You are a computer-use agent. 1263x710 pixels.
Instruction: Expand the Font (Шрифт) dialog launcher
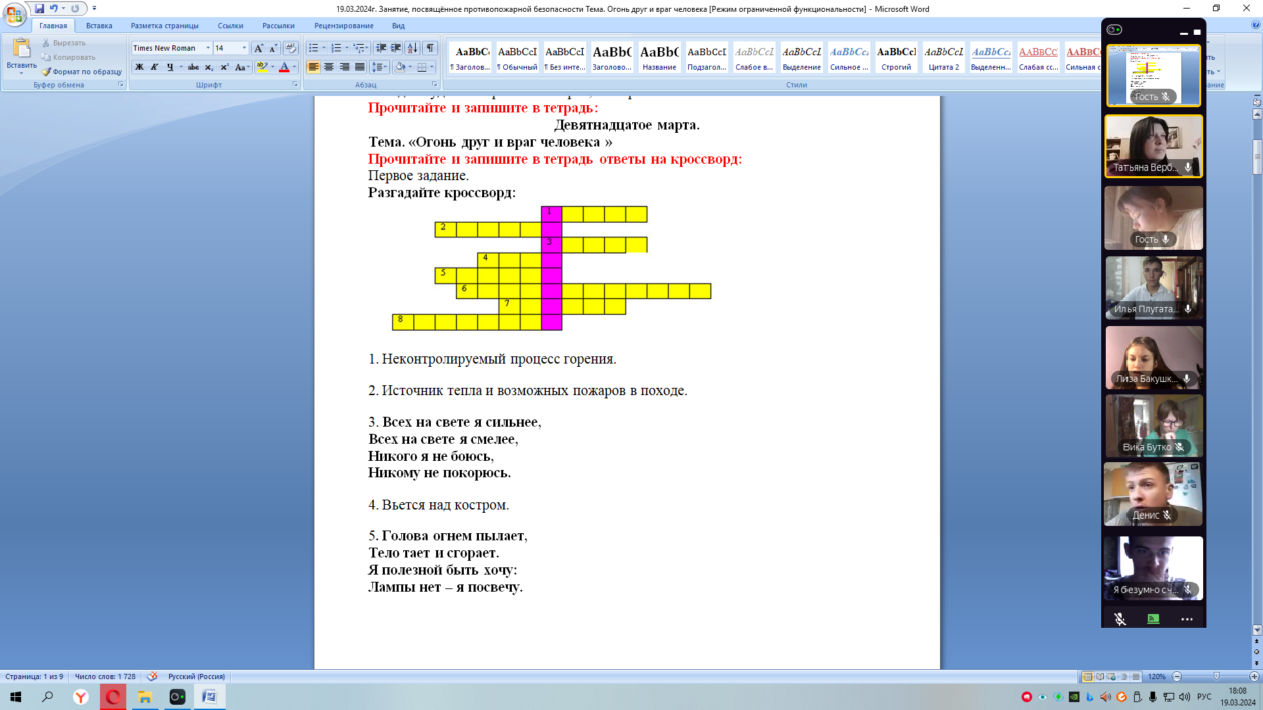[295, 85]
